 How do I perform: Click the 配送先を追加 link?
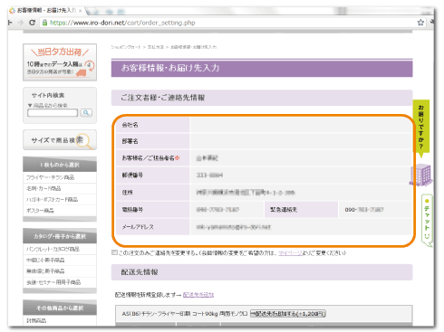coord(198,295)
